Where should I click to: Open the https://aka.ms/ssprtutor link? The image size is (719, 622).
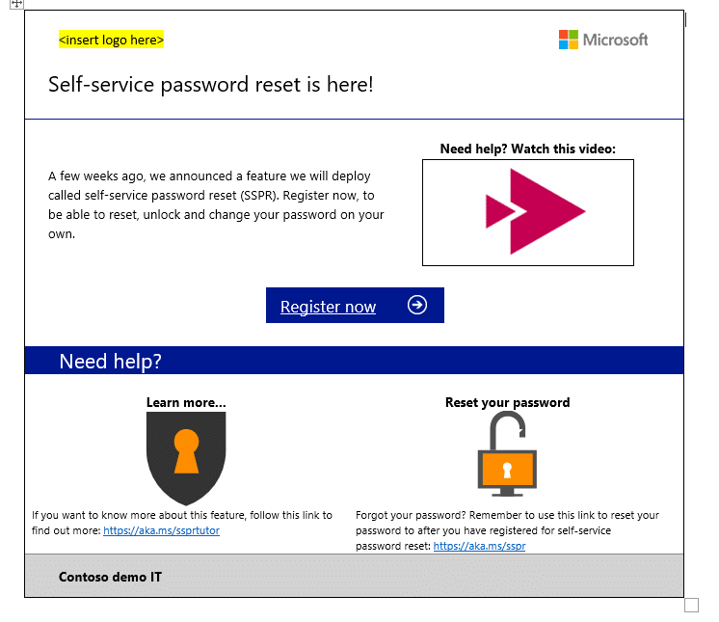pyautogui.click(x=161, y=530)
